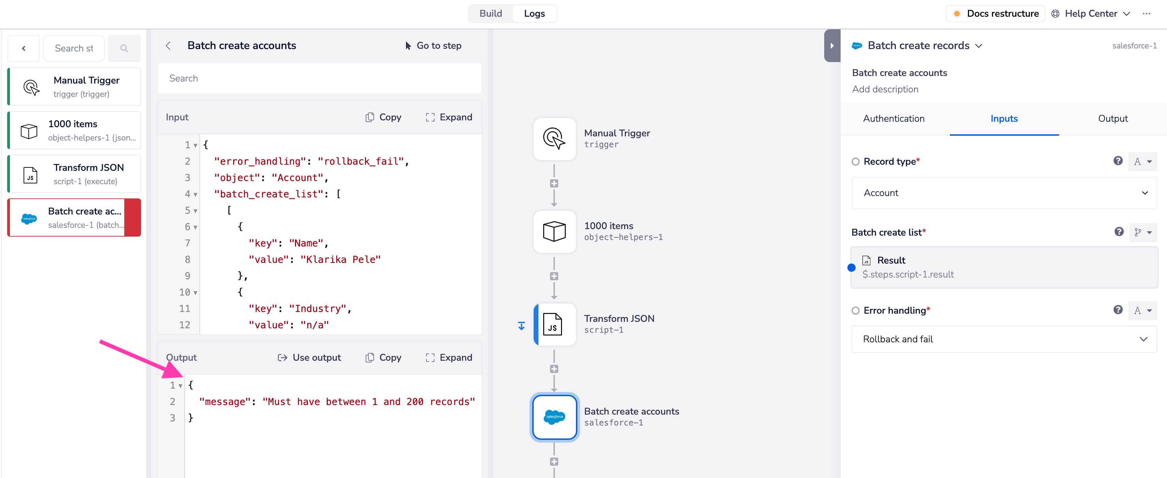
Task: Add a step below Manual Trigger node
Action: point(553,183)
